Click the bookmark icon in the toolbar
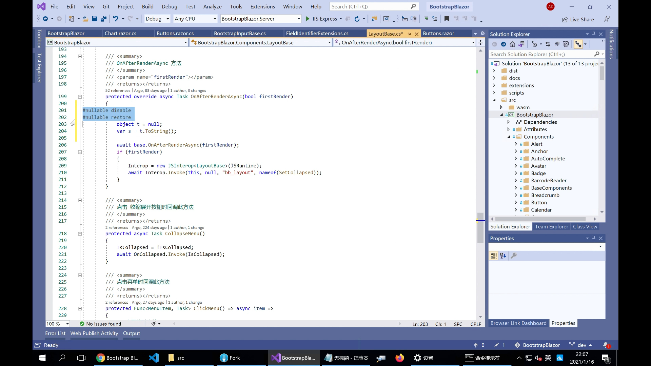Viewport: 651px width, 366px height. (x=447, y=19)
